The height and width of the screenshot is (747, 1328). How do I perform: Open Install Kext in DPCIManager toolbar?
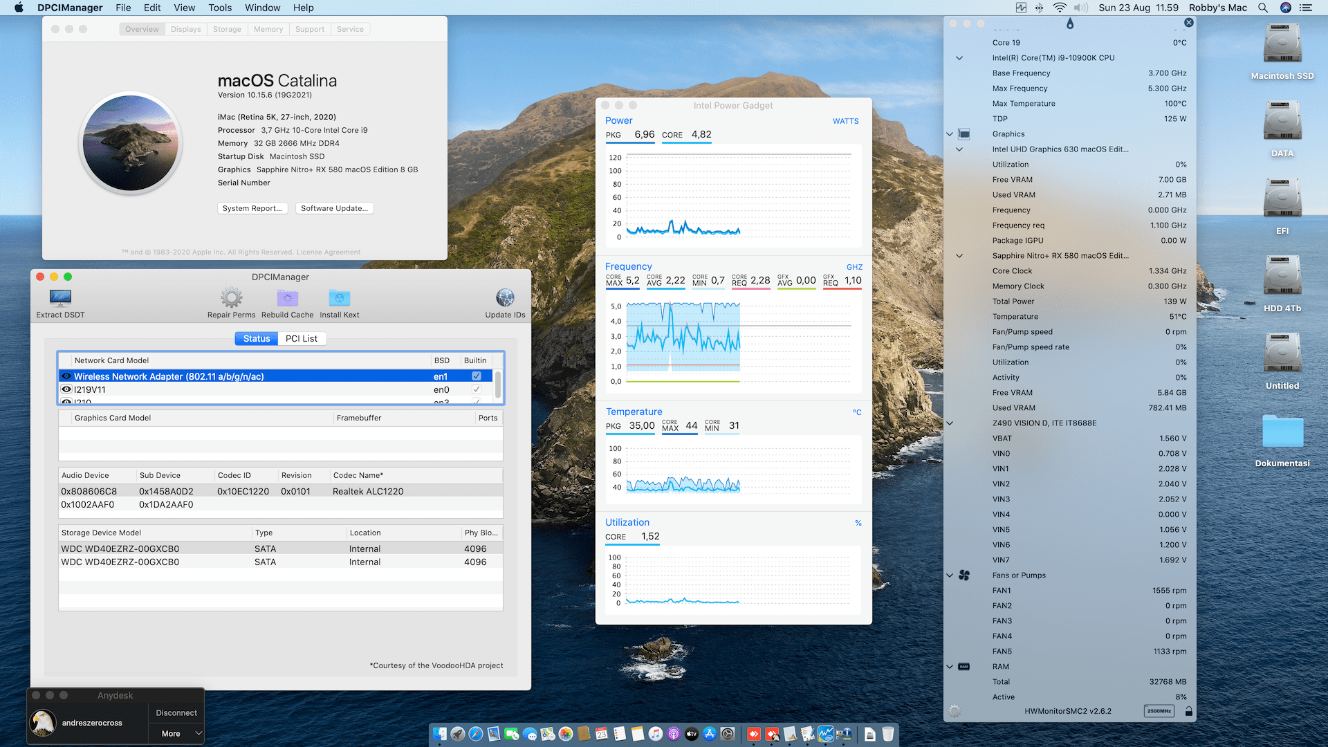[339, 299]
